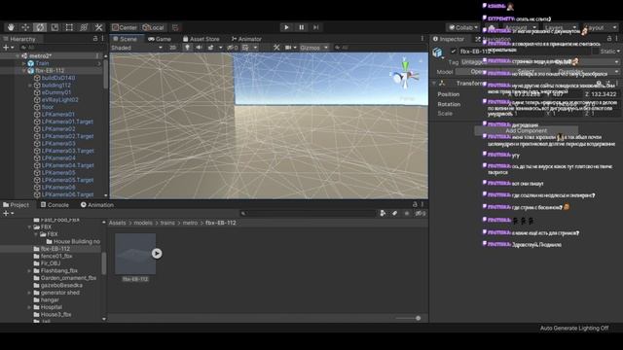Switch to the Game tab
Image resolution: width=623 pixels, height=350 pixels.
[x=160, y=39]
